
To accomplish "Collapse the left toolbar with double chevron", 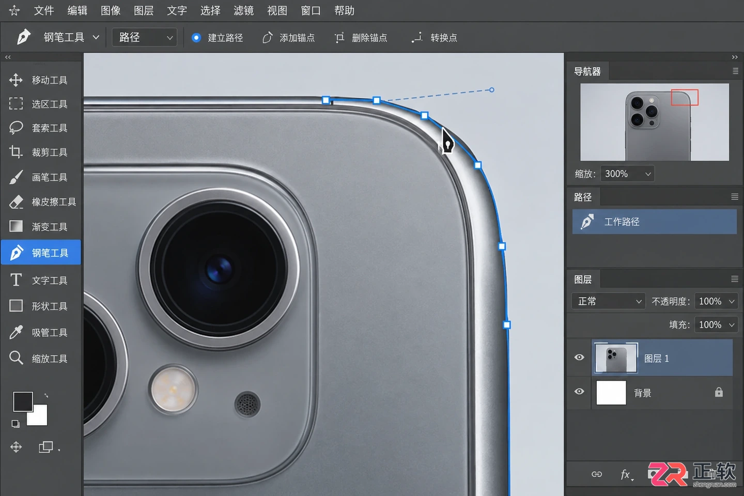I will (8, 57).
